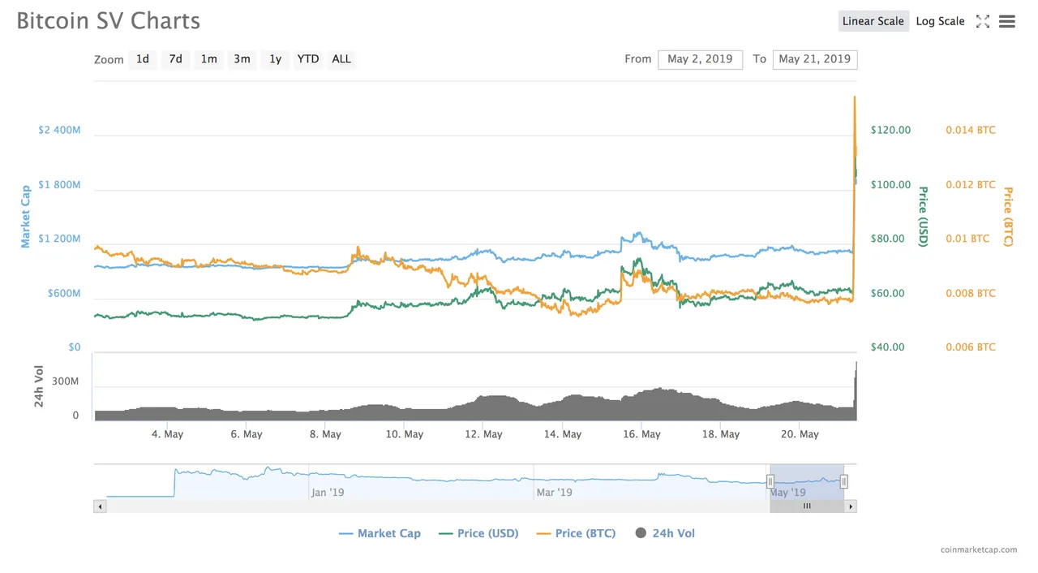
Task: Edit the From date field
Action: click(700, 59)
